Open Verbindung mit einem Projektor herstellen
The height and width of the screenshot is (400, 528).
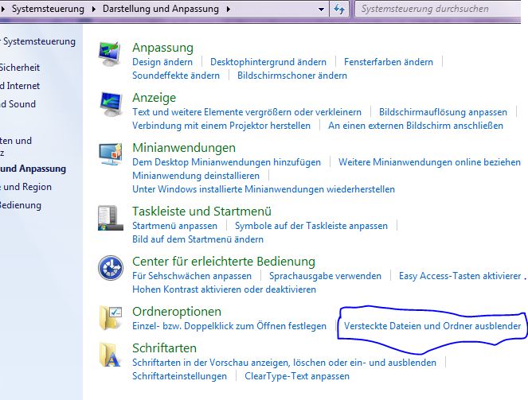221,126
